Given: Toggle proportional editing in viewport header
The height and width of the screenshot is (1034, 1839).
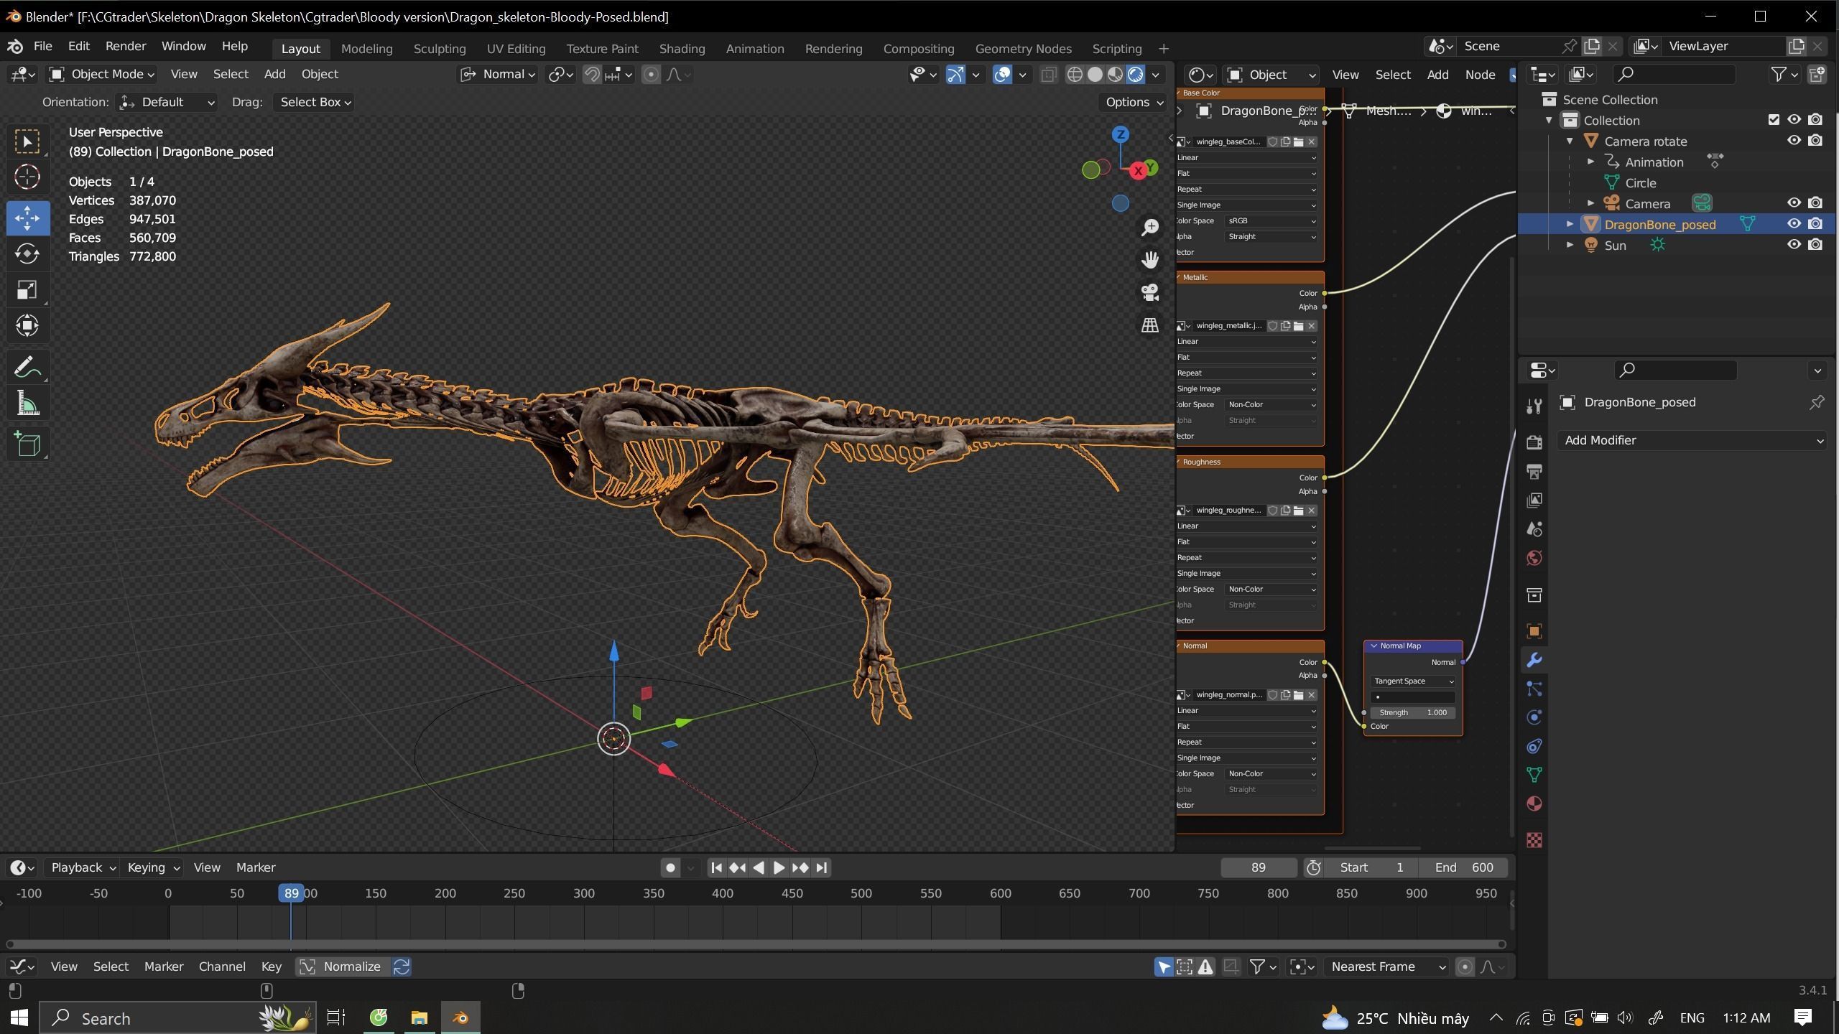Looking at the screenshot, I should 651,74.
